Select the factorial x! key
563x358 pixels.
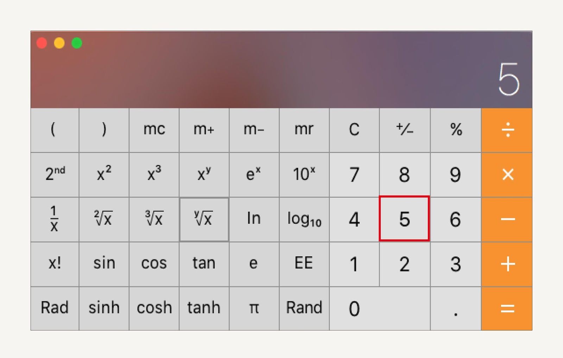(x=55, y=264)
